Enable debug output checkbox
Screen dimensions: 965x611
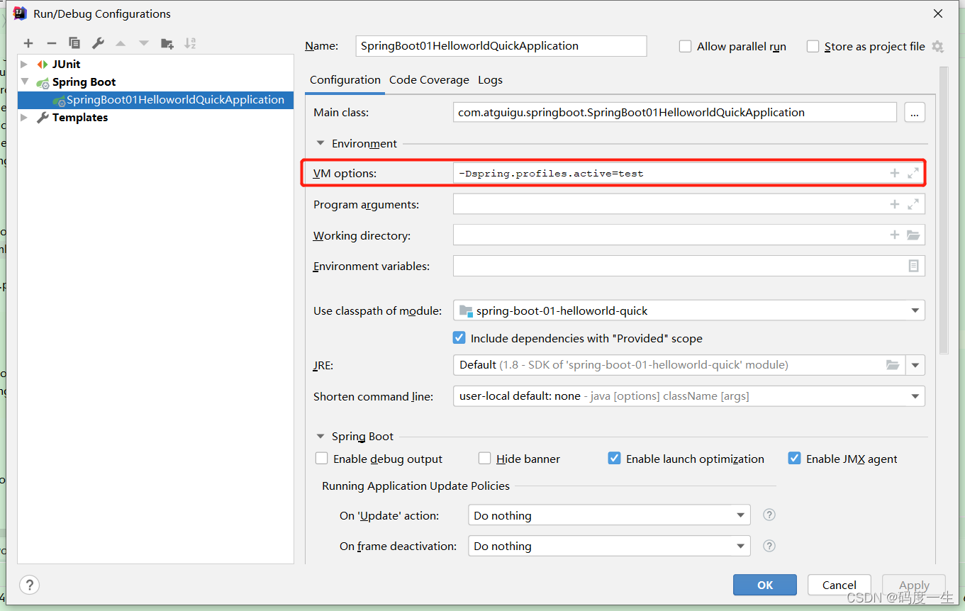pos(322,459)
